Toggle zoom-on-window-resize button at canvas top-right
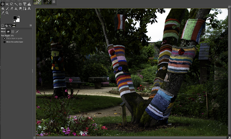This screenshot has width=231, height=139. pyautogui.click(x=229, y=7)
